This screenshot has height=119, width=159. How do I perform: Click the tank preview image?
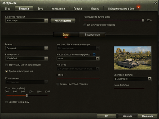click(x=132, y=58)
